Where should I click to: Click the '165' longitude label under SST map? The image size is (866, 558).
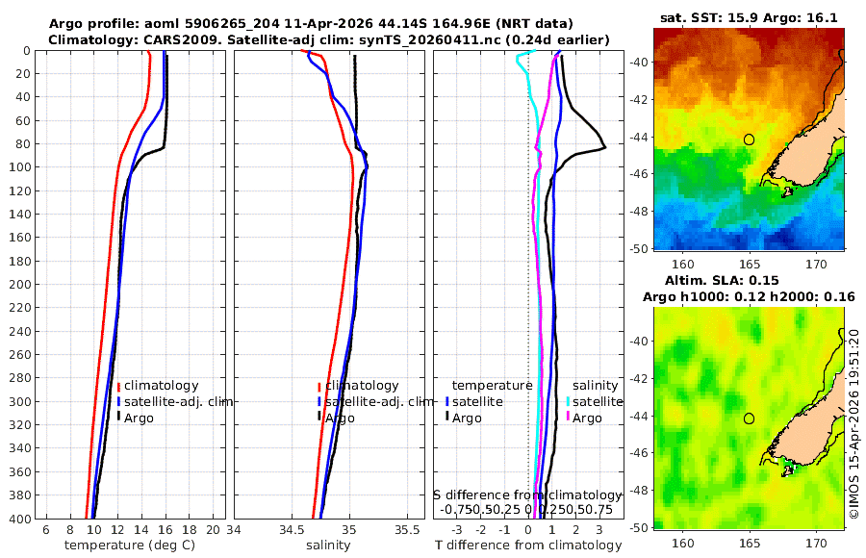coord(749,265)
